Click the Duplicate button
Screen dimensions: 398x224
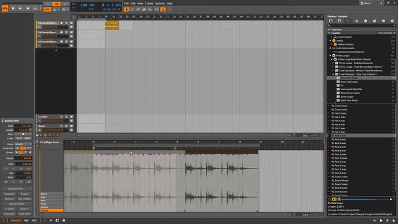[x=10, y=194]
